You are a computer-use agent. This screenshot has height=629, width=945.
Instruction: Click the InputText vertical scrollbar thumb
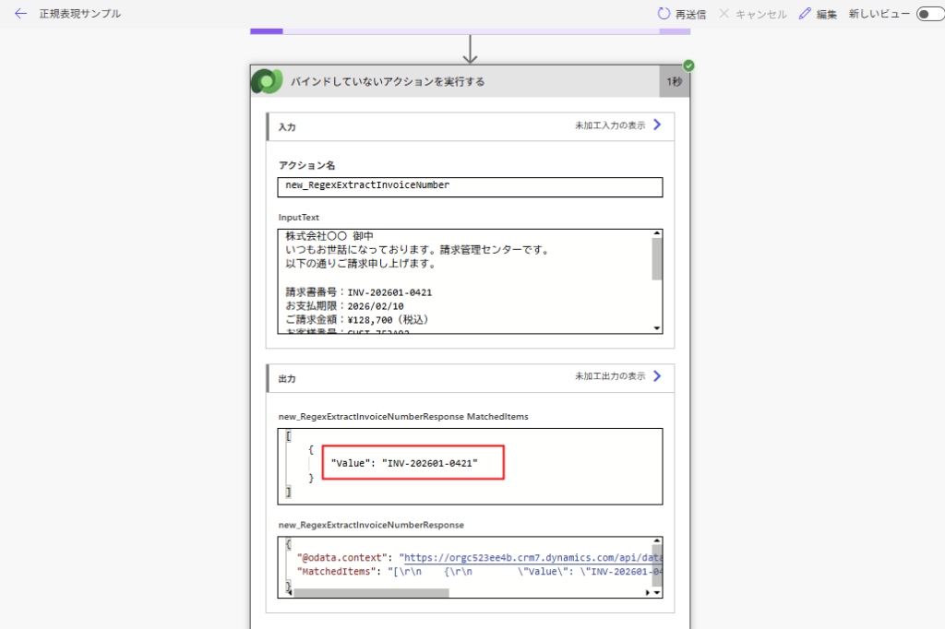[656, 259]
